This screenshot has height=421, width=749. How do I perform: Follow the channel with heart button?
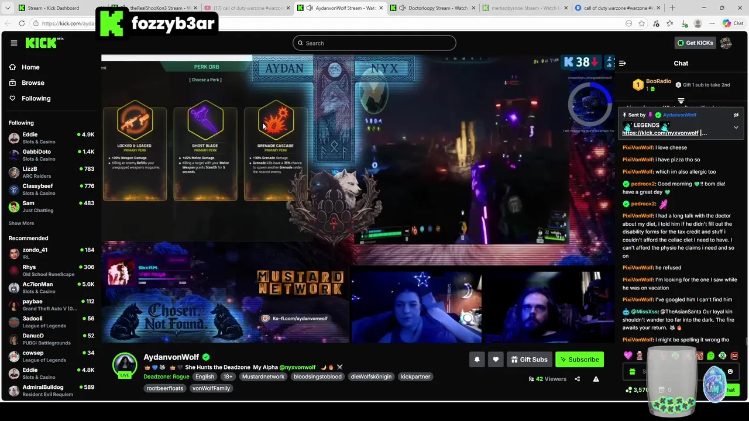(x=496, y=360)
